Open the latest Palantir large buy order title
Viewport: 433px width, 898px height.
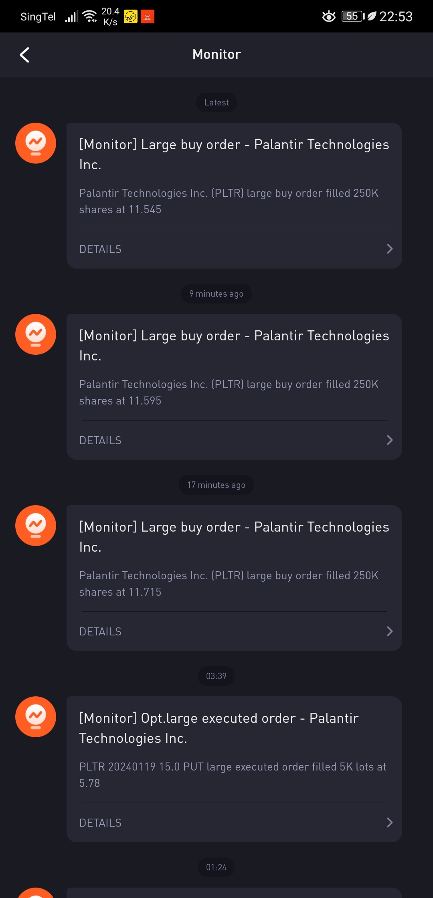234,154
